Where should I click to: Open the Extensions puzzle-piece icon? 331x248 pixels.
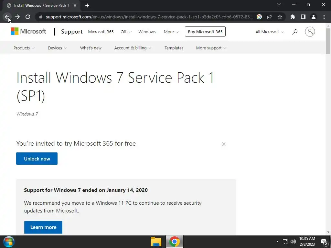(x=293, y=17)
